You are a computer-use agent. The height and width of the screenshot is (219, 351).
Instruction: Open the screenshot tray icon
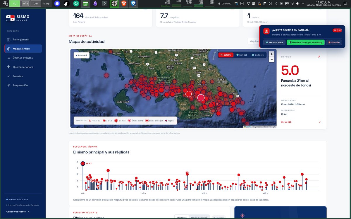(x=242, y=4)
